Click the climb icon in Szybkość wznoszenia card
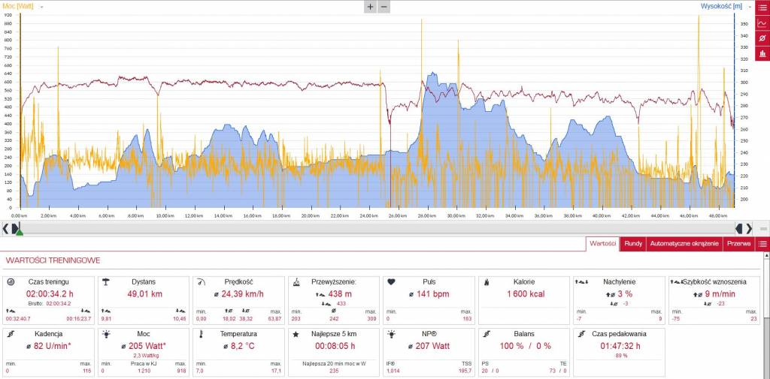Viewport: 770px width, 379px height. pos(677,282)
